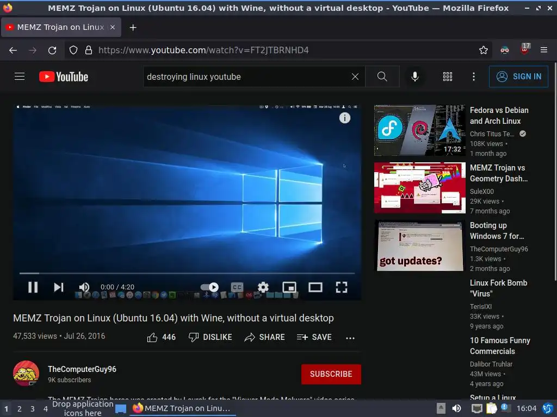
Task: Open the system tray volume icon
Action: coord(456,408)
